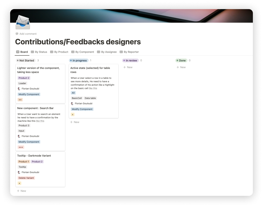Click New at the bottom of Not Started column
The height and width of the screenshot is (207, 263).
(22, 191)
